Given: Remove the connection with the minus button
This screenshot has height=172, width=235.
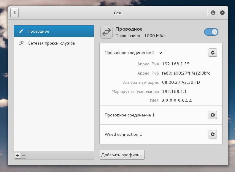Looking at the screenshot, I should click(23, 156).
